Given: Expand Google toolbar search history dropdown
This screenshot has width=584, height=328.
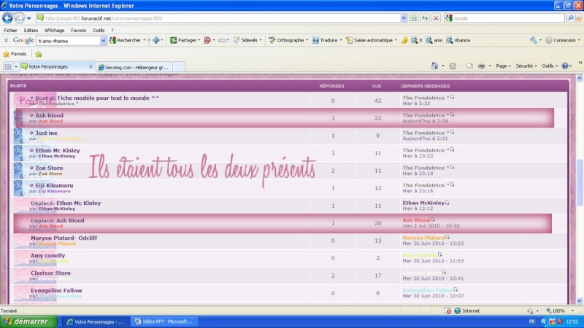Looking at the screenshot, I should pos(103,41).
